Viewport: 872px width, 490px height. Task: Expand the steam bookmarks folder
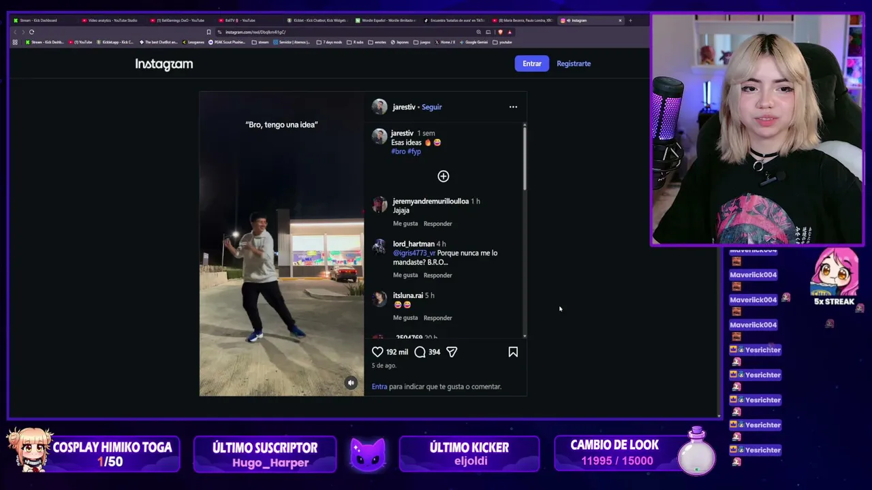(260, 42)
